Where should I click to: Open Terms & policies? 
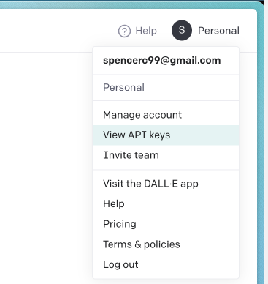(x=166, y=244)
